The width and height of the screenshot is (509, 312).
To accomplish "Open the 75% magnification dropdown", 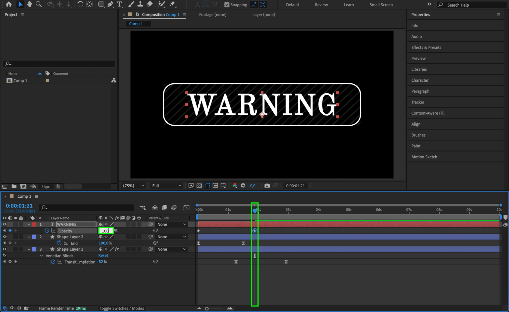I will coord(133,186).
